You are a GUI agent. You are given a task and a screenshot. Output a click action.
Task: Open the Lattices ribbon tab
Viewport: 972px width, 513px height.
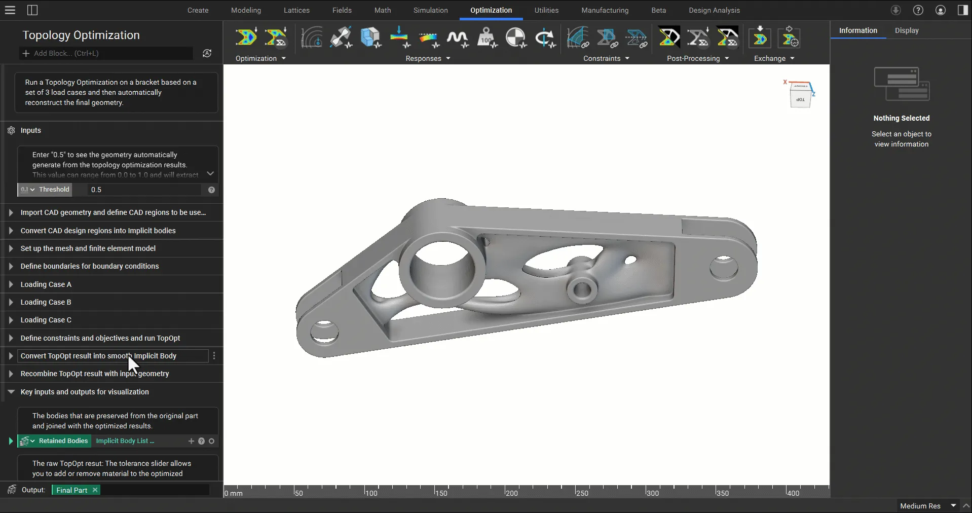click(296, 10)
